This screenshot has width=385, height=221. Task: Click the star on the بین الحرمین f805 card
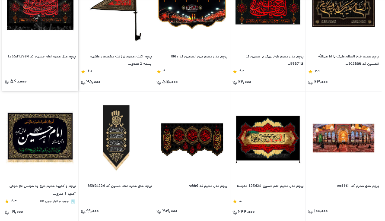pos(159,72)
